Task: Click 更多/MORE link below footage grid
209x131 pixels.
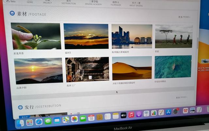Action: [182, 97]
